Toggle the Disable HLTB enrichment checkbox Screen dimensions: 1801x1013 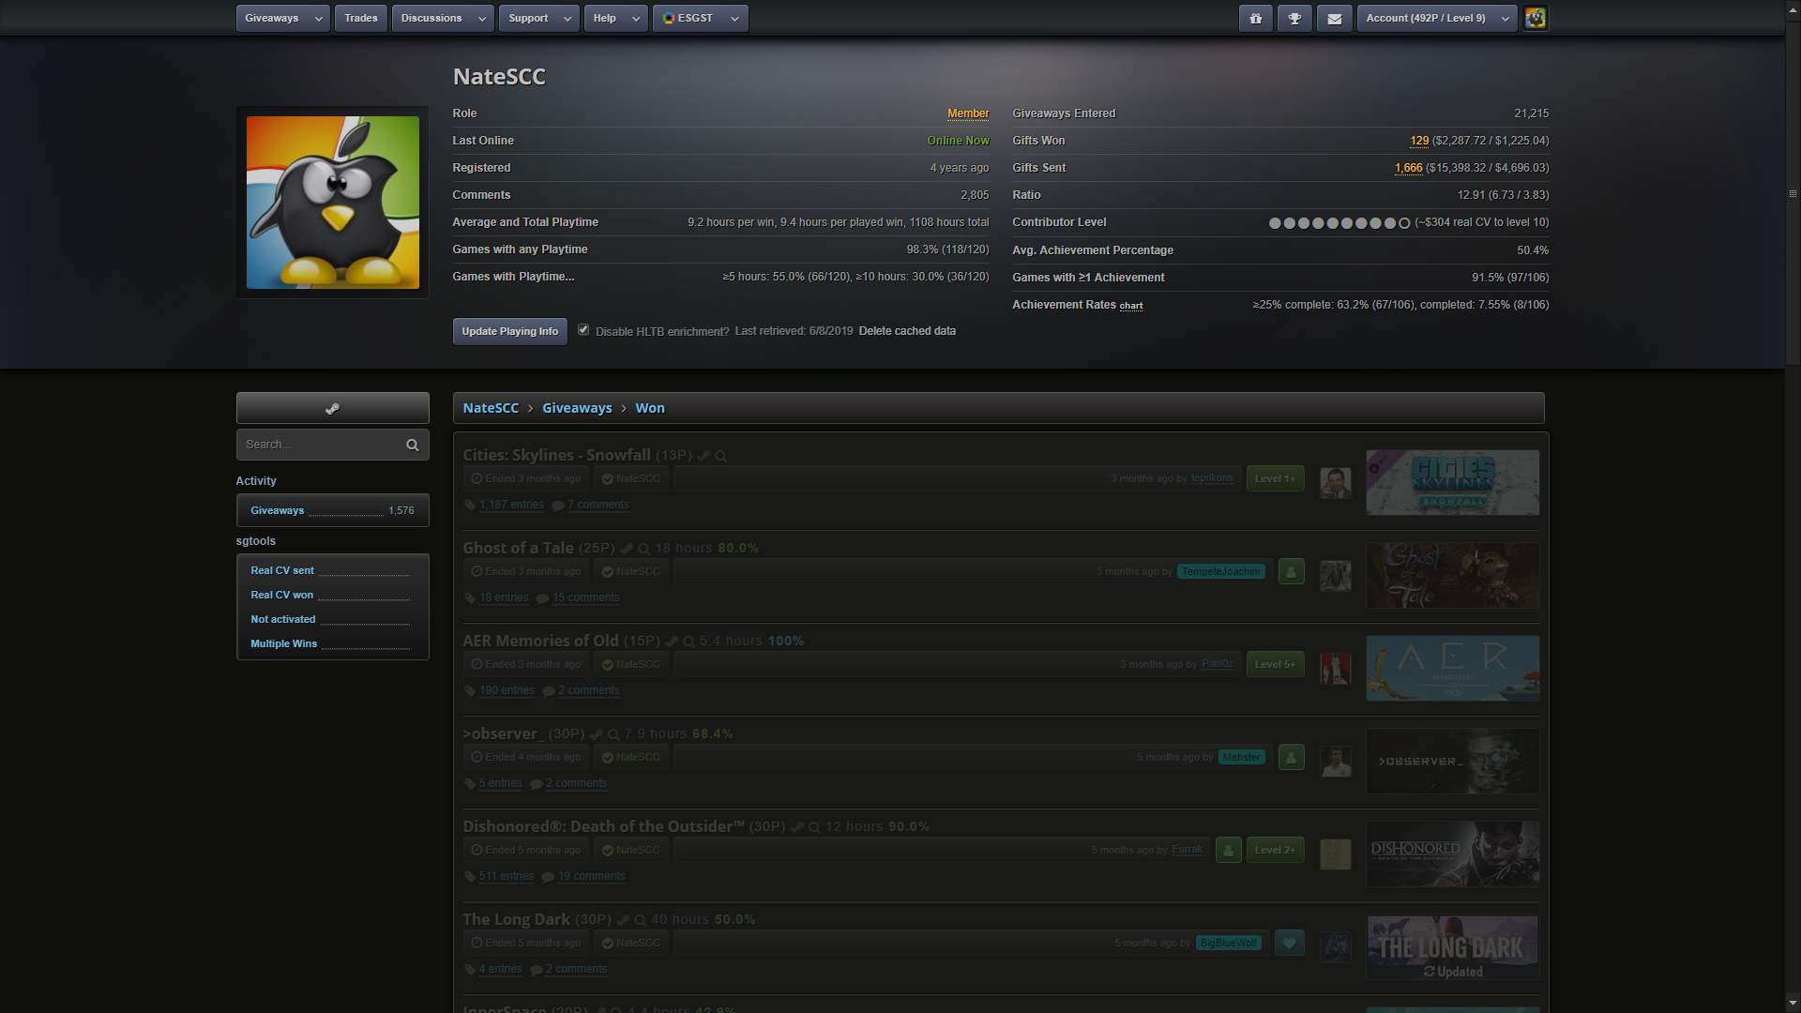(x=583, y=330)
